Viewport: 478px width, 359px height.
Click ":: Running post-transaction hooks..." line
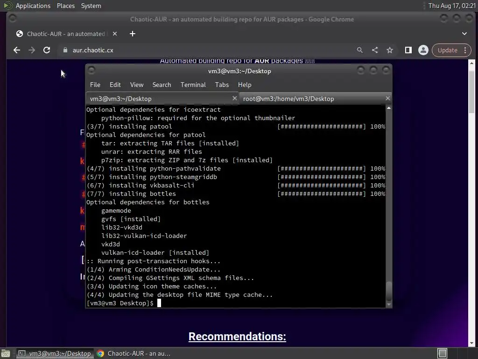[x=153, y=261]
